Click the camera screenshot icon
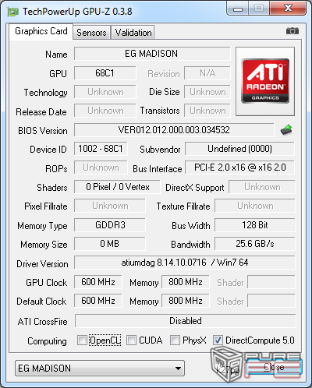 click(292, 31)
